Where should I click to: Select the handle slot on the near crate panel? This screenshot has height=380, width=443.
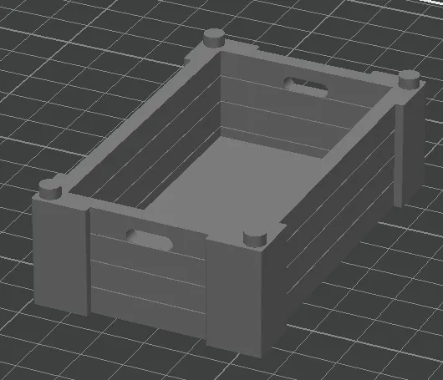(150, 240)
